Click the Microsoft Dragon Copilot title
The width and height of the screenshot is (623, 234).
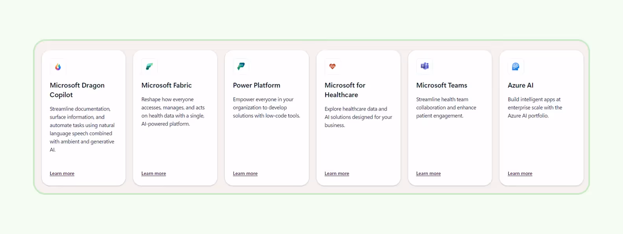click(77, 90)
